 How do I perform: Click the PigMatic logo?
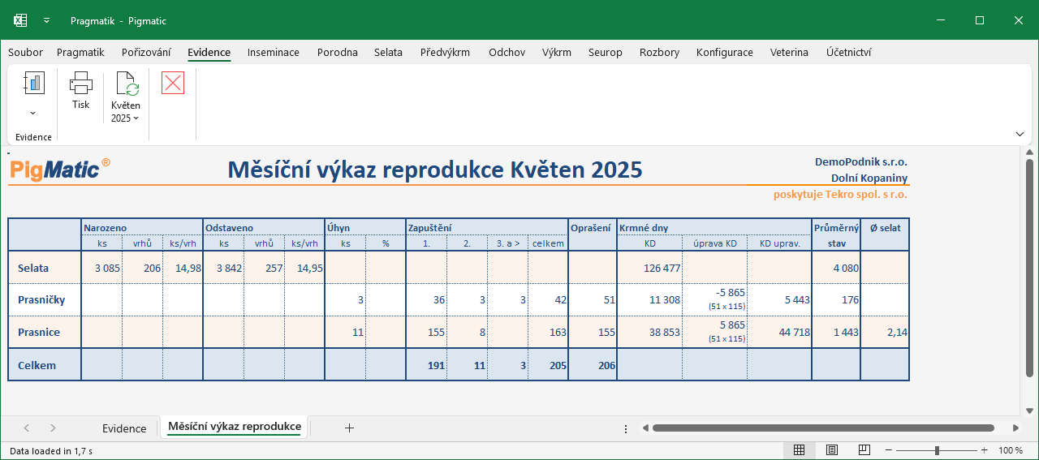tap(59, 168)
